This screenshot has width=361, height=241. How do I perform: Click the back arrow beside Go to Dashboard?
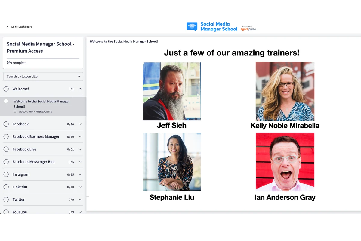tap(8, 27)
